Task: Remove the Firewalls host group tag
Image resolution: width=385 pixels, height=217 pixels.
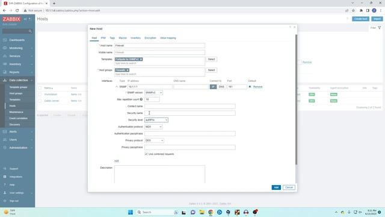Action: pos(128,70)
